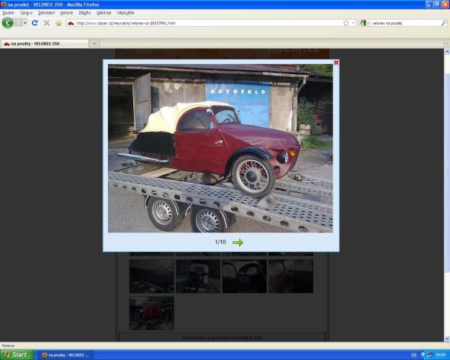The height and width of the screenshot is (360, 450).
Task: Open the Historie menu
Action: click(x=66, y=13)
